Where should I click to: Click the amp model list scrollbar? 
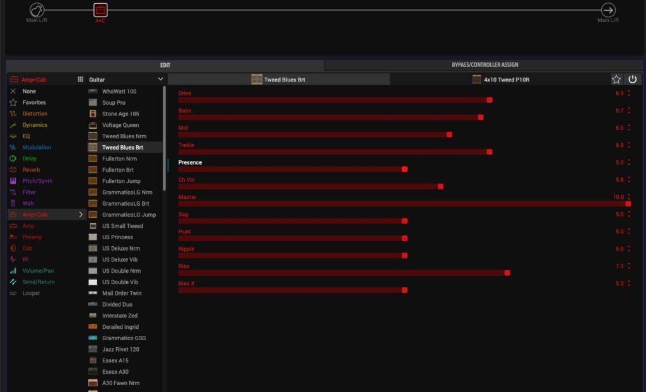tap(165, 139)
